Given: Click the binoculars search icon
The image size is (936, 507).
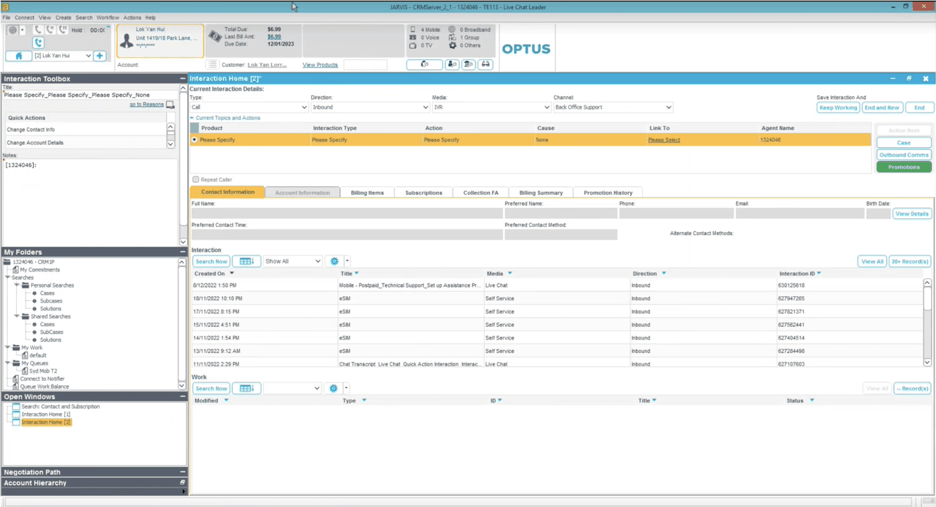Looking at the screenshot, I should (x=485, y=65).
